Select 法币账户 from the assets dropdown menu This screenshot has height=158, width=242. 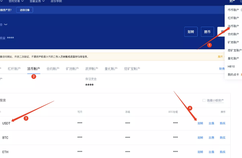[233, 26]
